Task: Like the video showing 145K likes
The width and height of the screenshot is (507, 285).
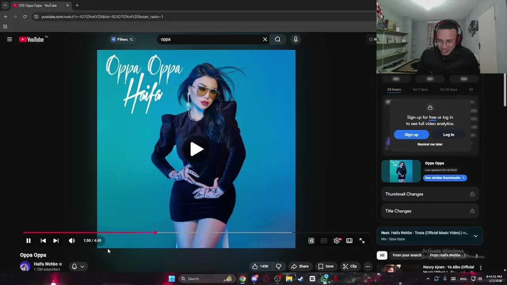Action: (x=261, y=266)
